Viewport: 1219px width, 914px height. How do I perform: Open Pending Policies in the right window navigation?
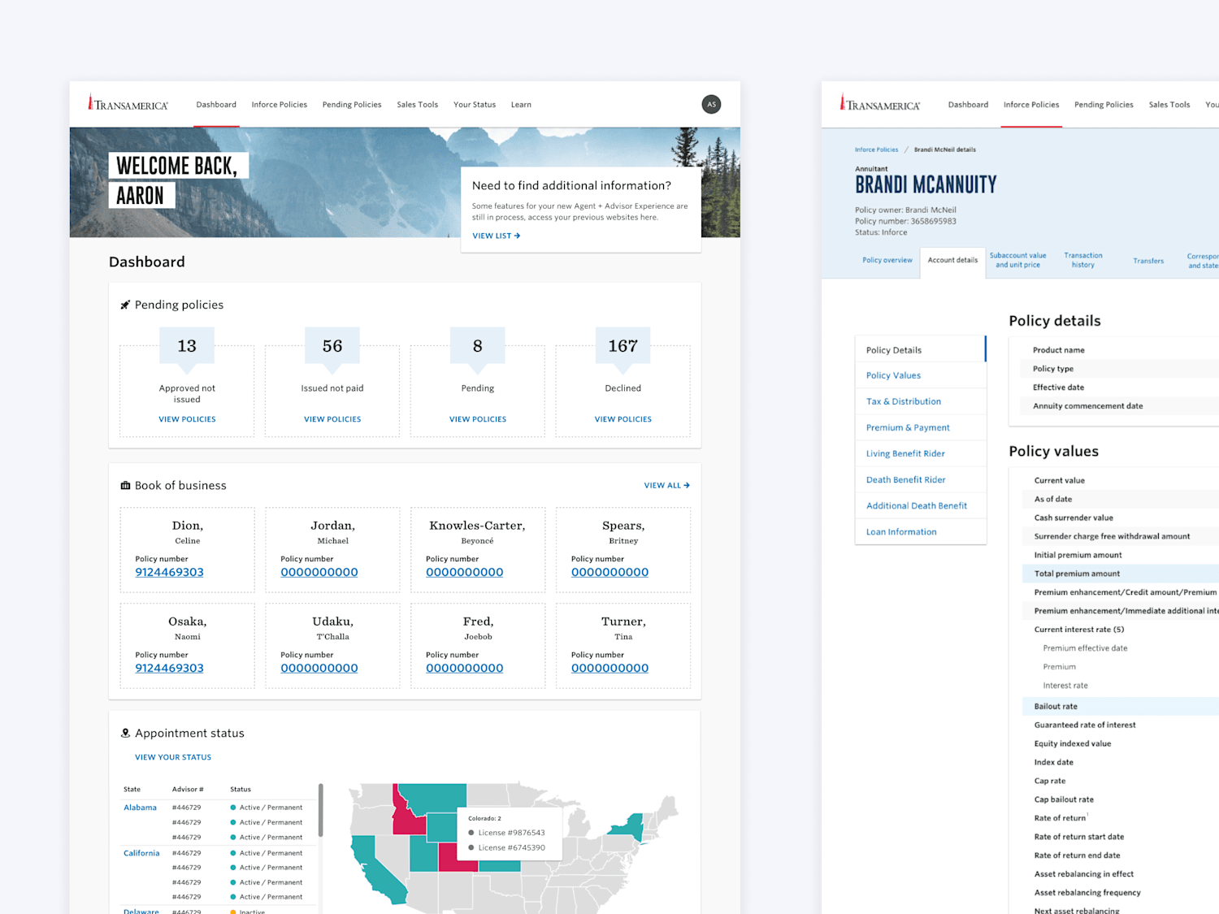(x=1104, y=105)
